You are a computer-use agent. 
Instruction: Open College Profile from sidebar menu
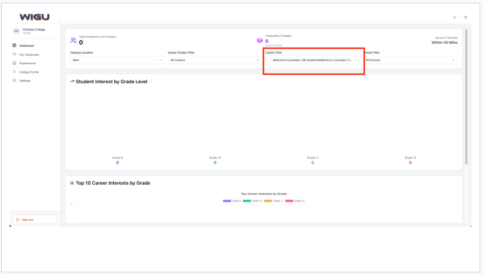[x=29, y=71]
